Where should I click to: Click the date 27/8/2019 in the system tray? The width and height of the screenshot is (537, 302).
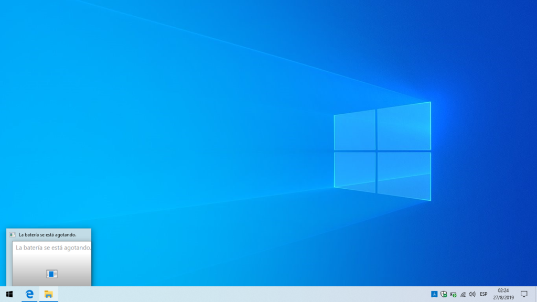(502, 297)
